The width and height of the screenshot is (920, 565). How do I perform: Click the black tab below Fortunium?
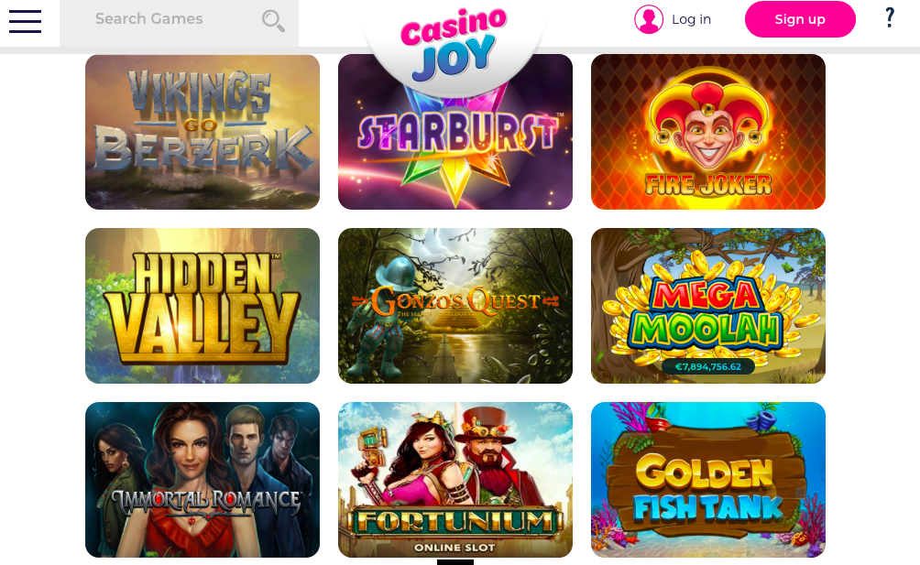click(455, 562)
